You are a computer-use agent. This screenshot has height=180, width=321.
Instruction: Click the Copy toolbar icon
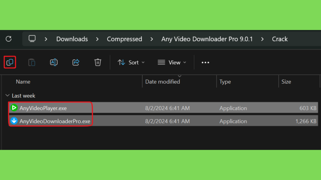click(10, 62)
